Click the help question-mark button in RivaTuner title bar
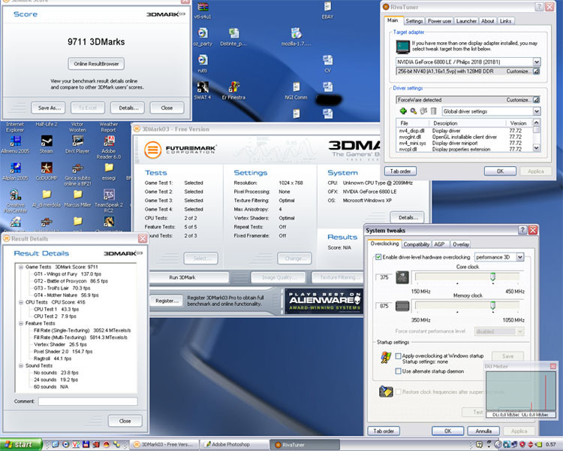The height and width of the screenshot is (451, 563). (539, 7)
